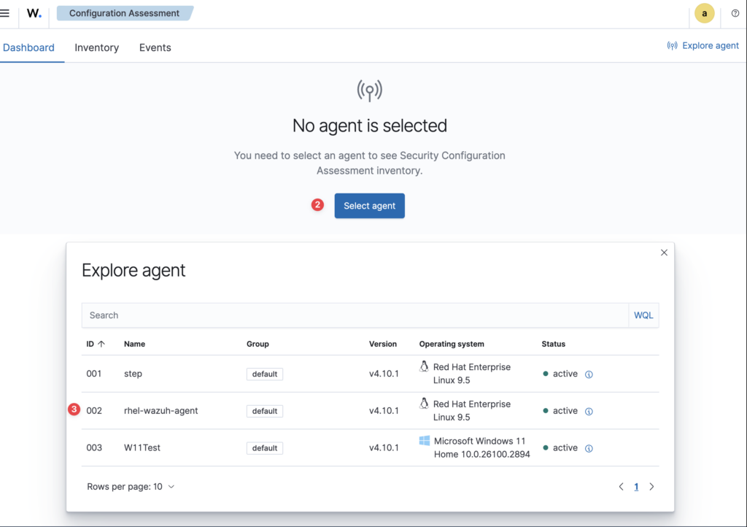Click default group badge for rhel-wazuh-agent

coord(265,411)
